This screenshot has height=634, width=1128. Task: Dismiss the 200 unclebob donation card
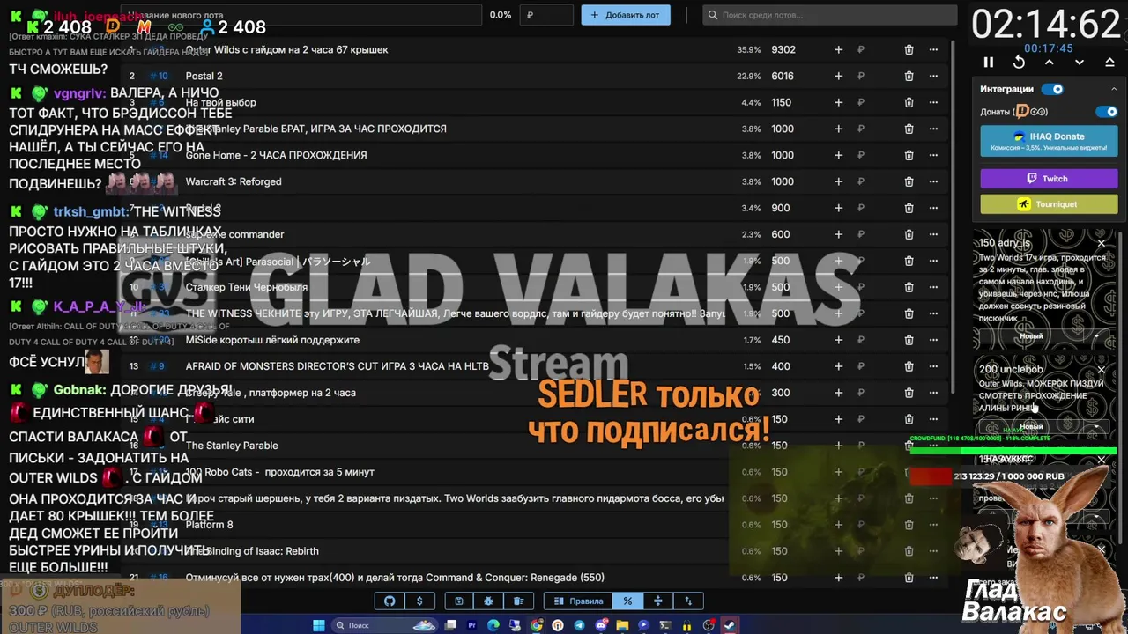coord(1101,370)
